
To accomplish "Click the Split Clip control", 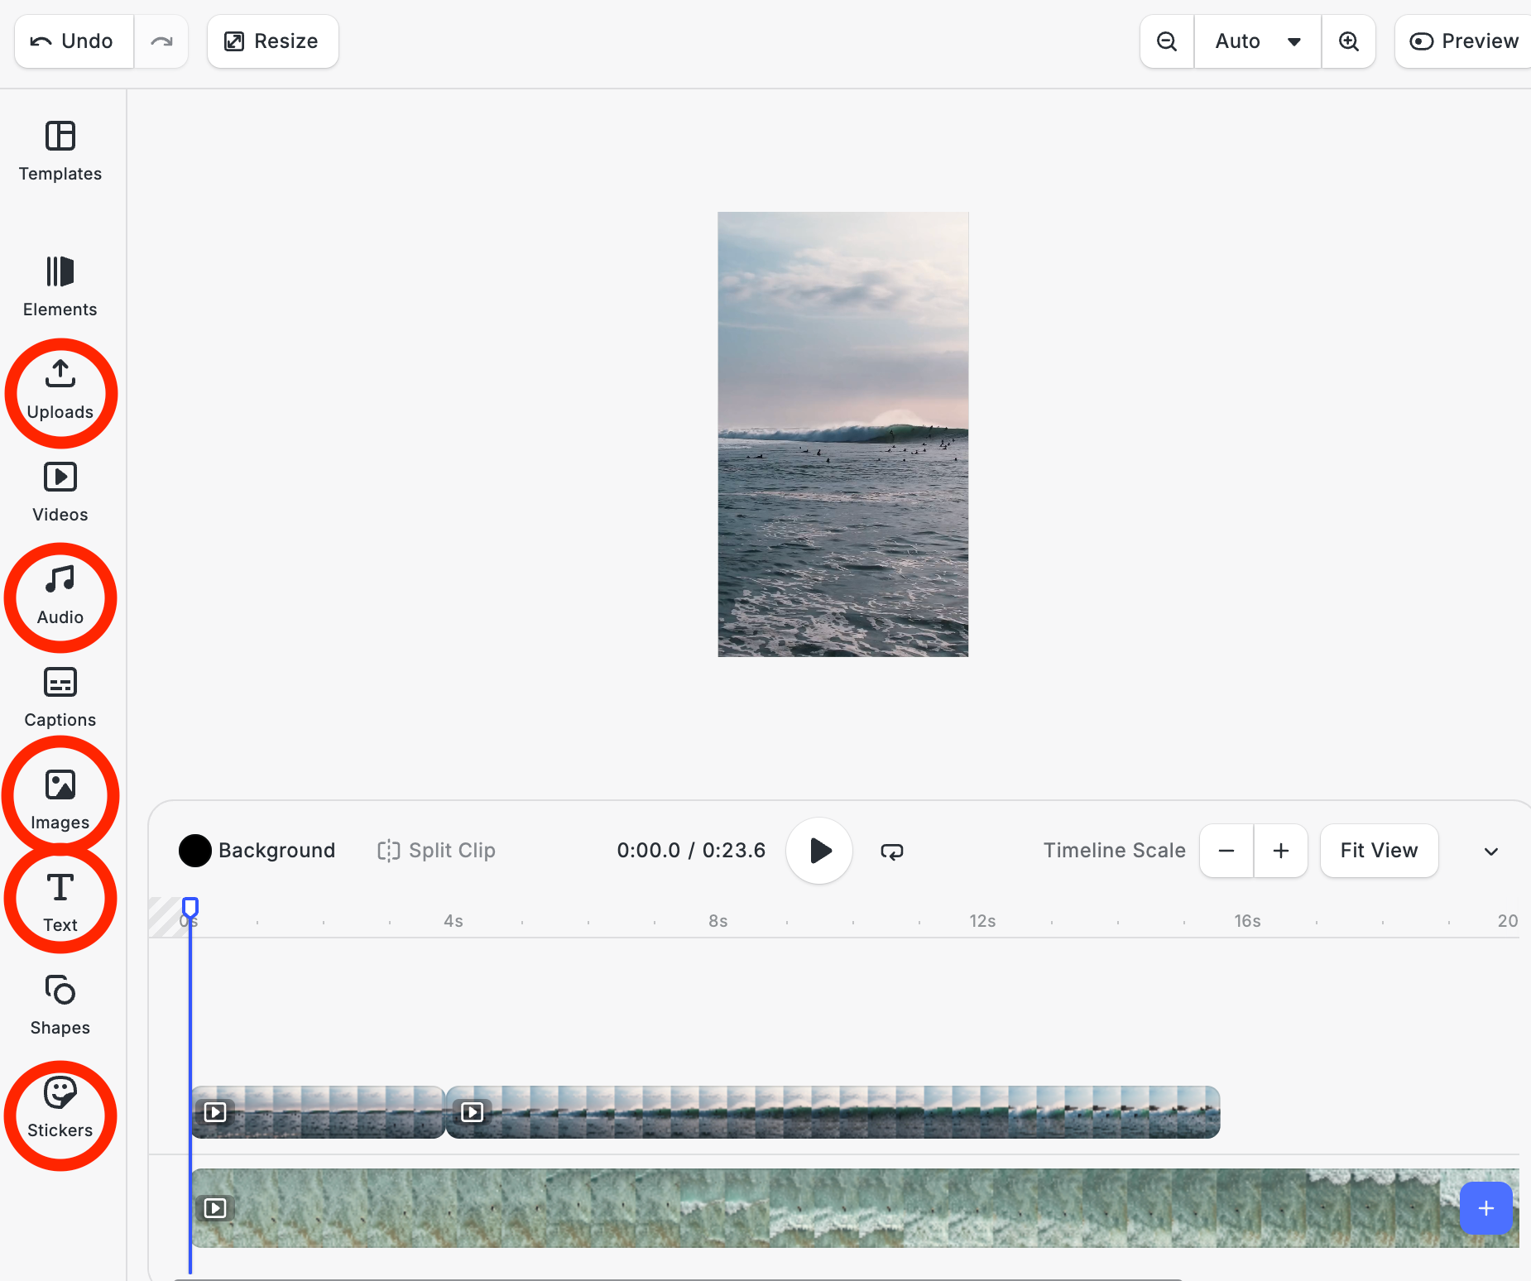I will coord(435,850).
